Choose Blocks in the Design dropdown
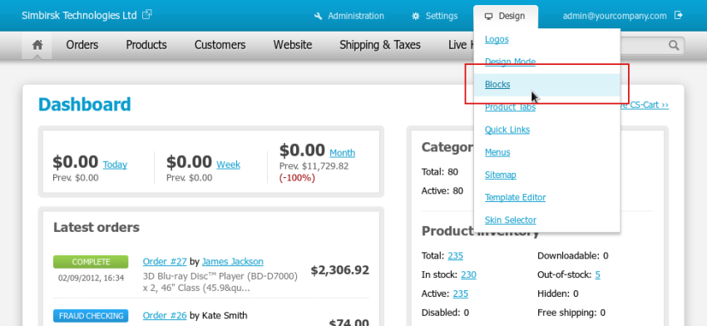Viewport: 707px width, 326px height. [x=497, y=84]
